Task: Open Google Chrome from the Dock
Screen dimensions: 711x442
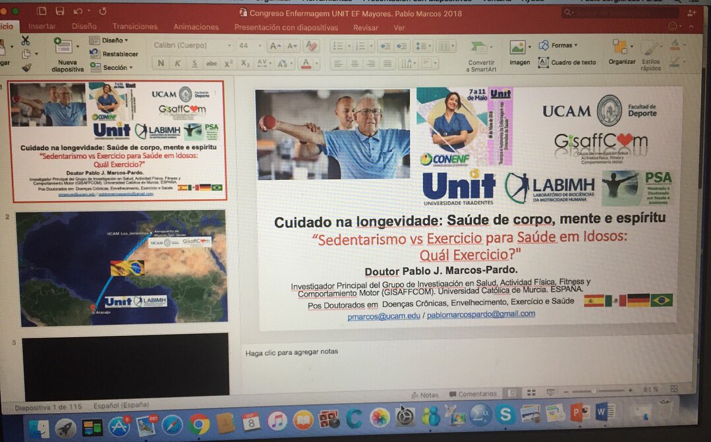Action: [198, 425]
